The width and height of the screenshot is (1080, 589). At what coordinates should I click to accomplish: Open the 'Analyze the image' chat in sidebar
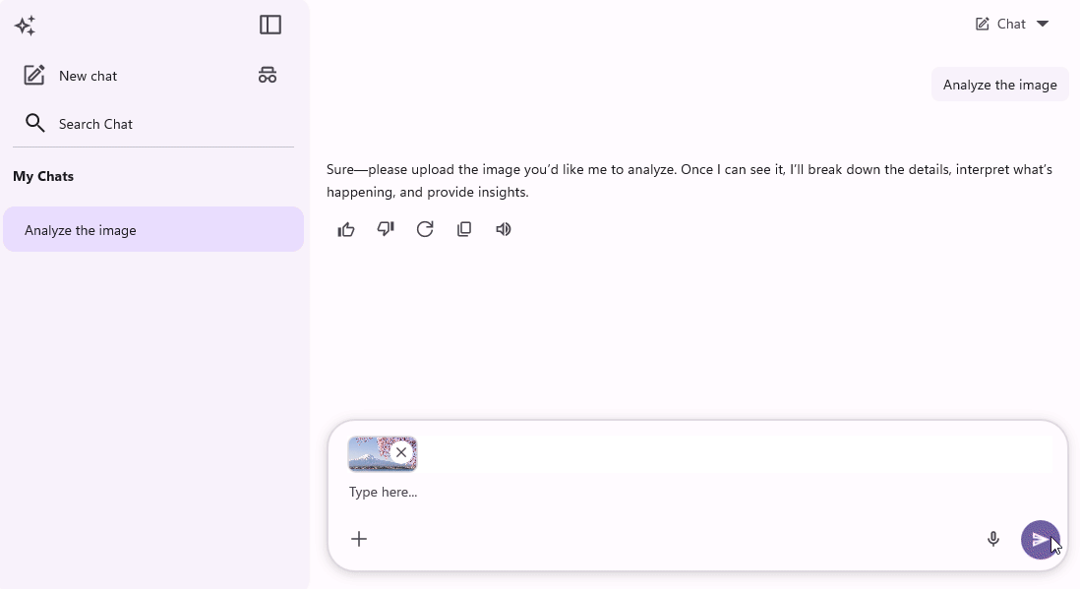click(153, 229)
